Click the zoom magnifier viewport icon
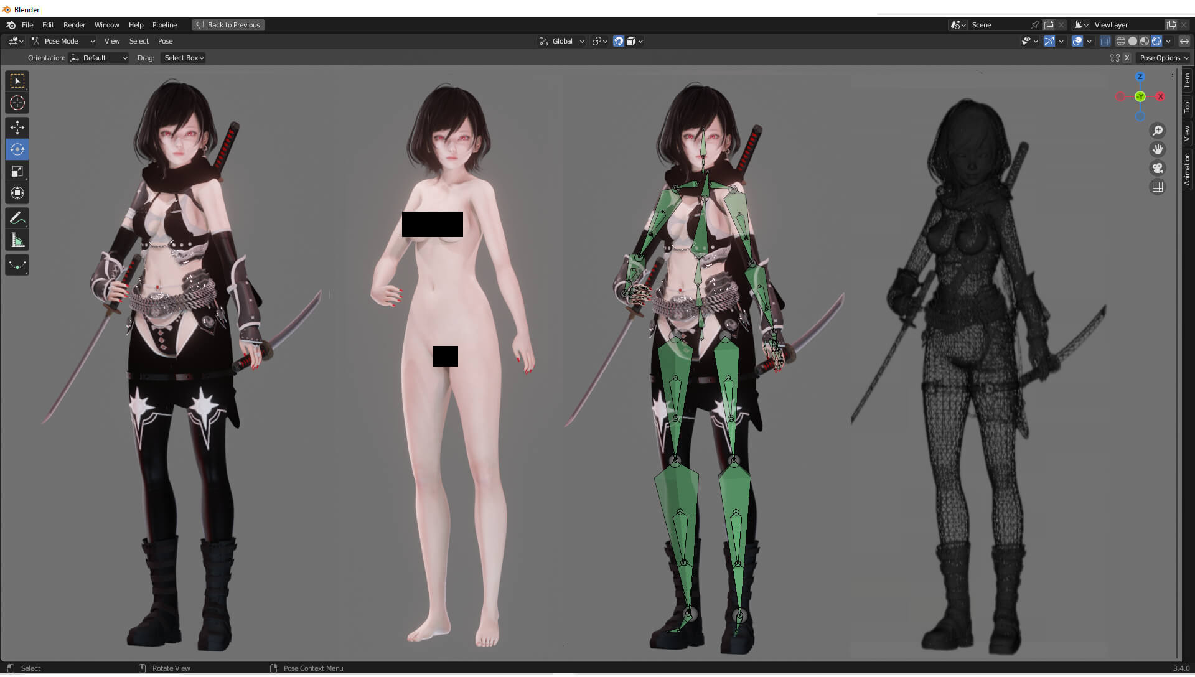 (1158, 131)
